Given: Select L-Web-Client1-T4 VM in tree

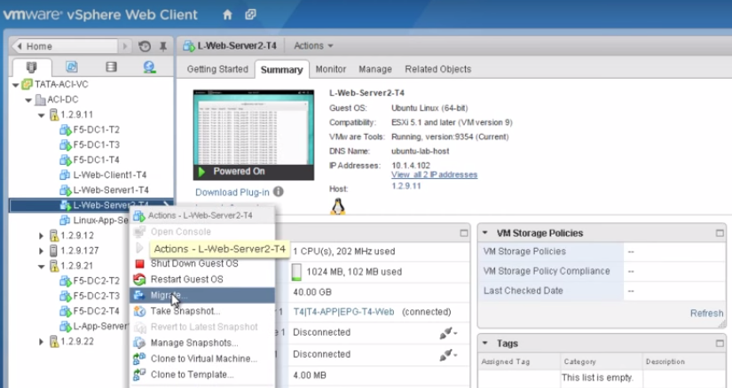Looking at the screenshot, I should point(110,175).
